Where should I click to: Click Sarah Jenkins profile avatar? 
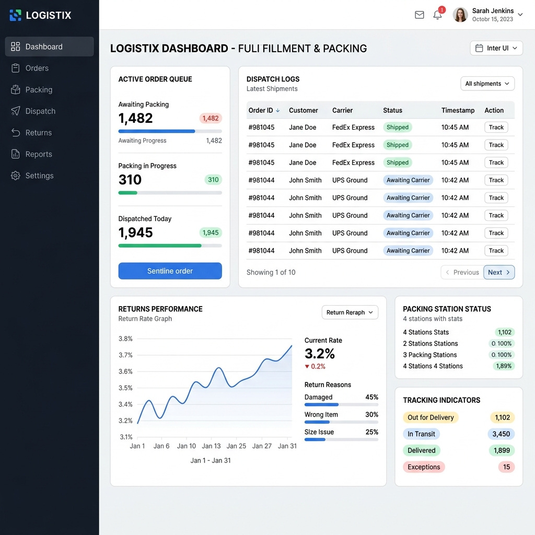coord(460,15)
